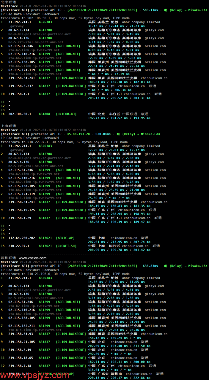The height and width of the screenshot is (380, 209).
Task: Click the [CNCNET-SH] network tag
Action: point(66,246)
